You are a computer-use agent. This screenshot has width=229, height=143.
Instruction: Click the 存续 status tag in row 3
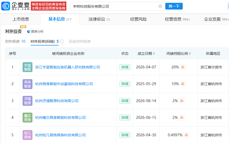tap(125, 101)
